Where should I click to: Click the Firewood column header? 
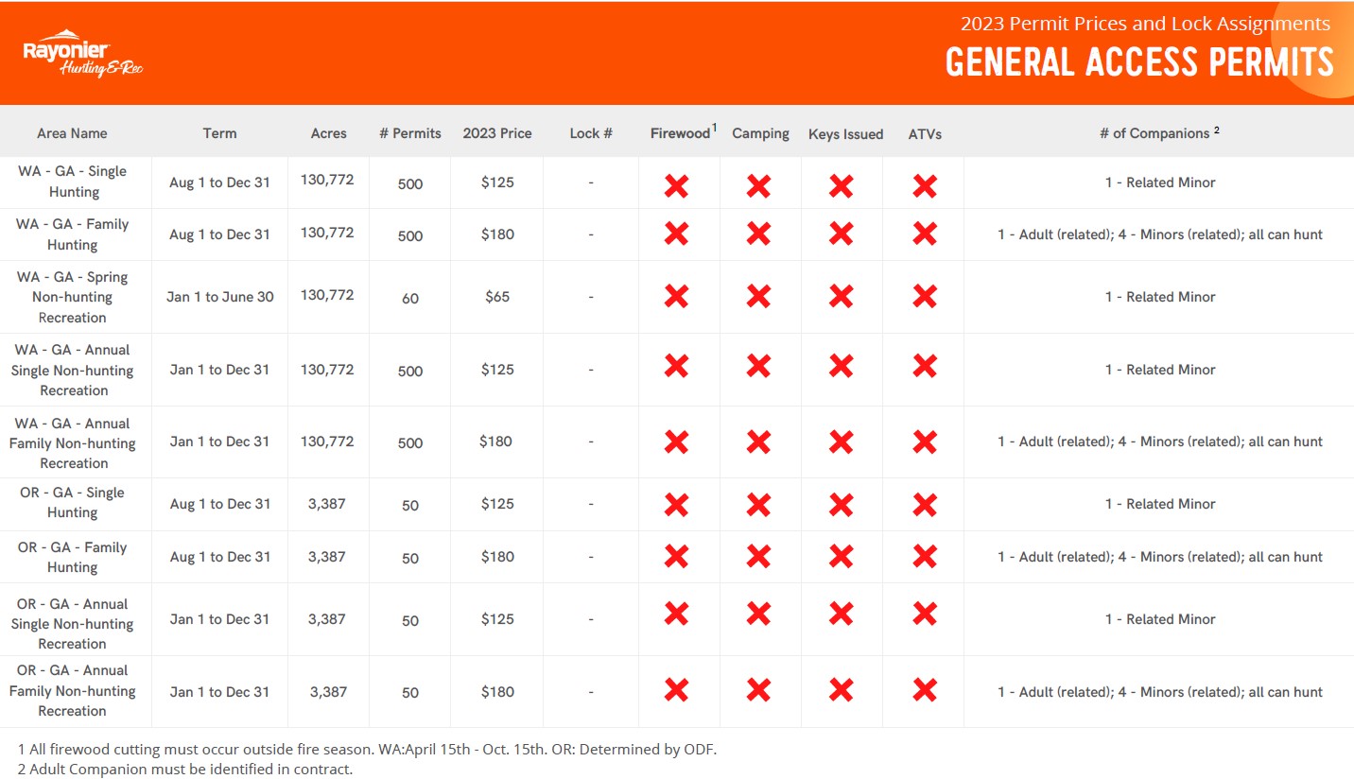click(680, 133)
